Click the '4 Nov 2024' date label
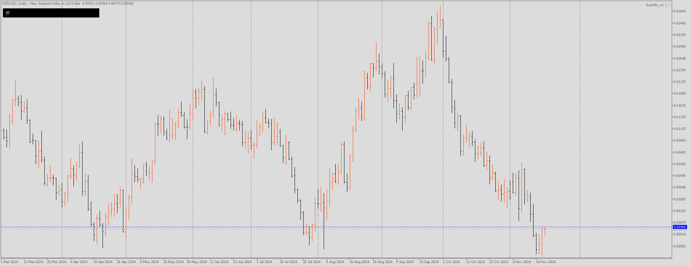Viewport: 691px width, 266px height. point(522,262)
